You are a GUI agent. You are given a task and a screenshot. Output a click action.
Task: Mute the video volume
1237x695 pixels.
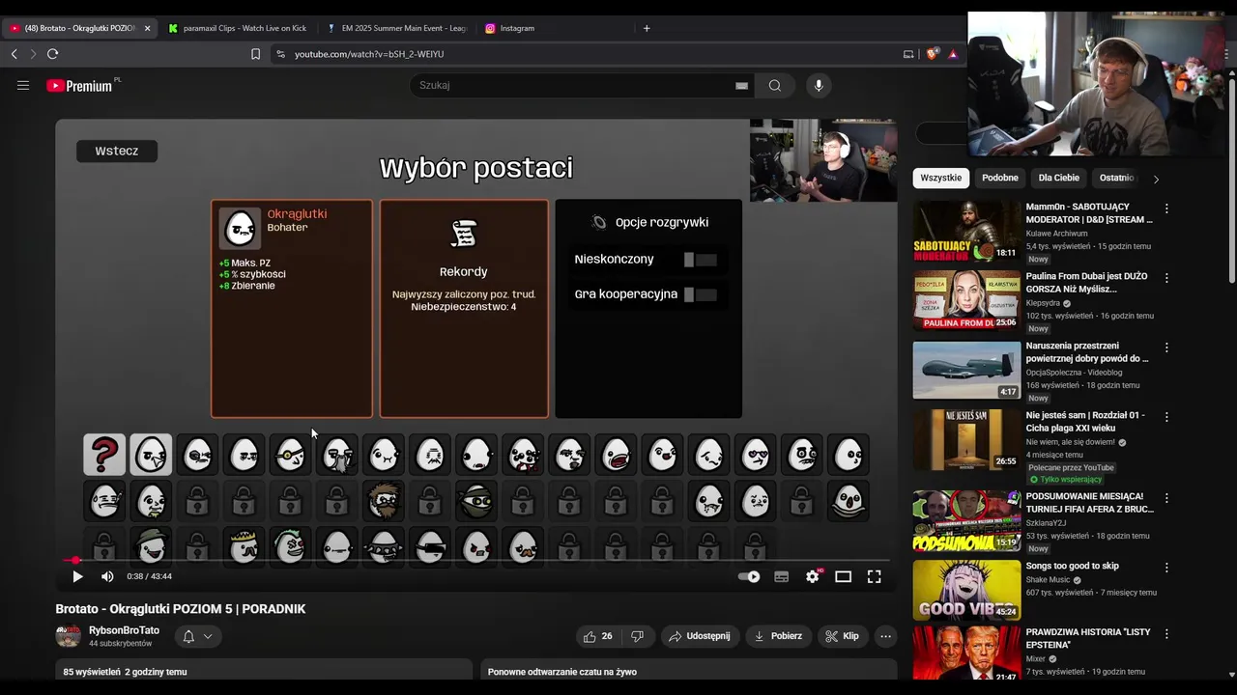pyautogui.click(x=107, y=576)
